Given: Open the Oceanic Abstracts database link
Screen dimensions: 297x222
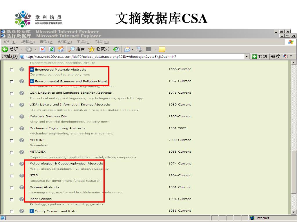Looking at the screenshot, I should click(x=44, y=187).
